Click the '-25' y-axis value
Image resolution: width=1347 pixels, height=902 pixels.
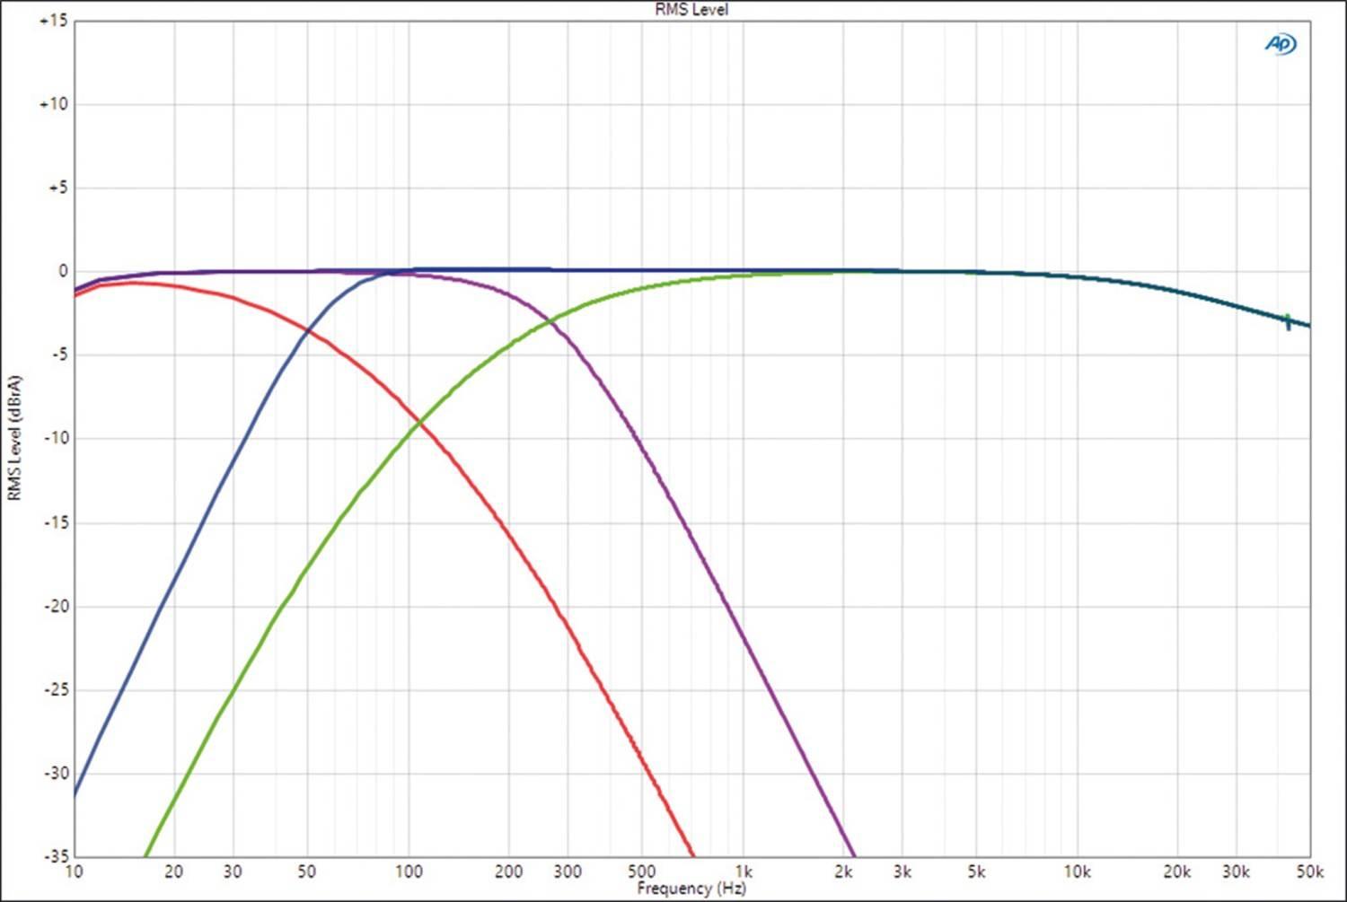click(x=56, y=689)
